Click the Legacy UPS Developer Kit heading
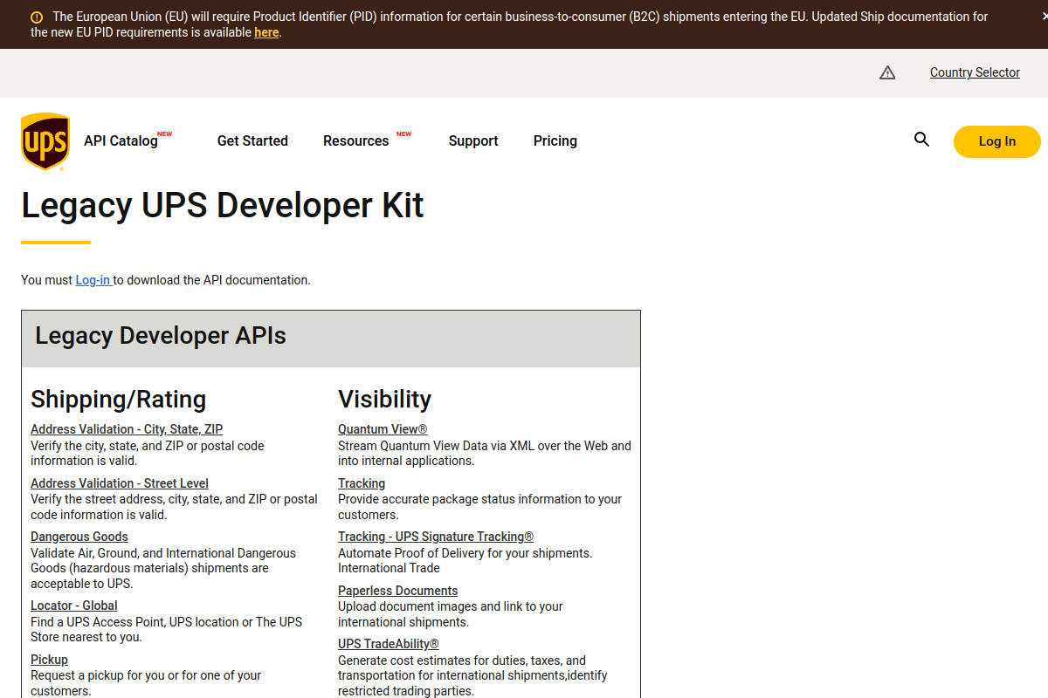Viewport: 1048px width, 698px height. (223, 205)
